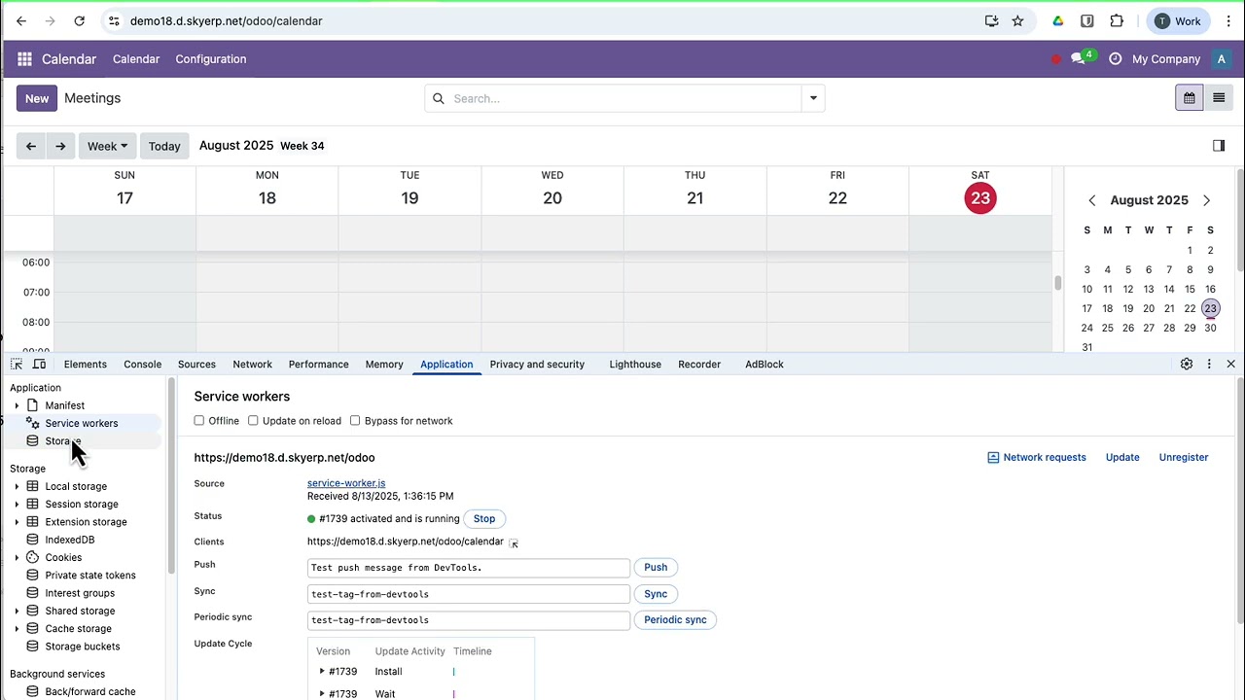Open the Google Drive extension icon
Viewport: 1245px width, 700px height.
pos(1058,20)
